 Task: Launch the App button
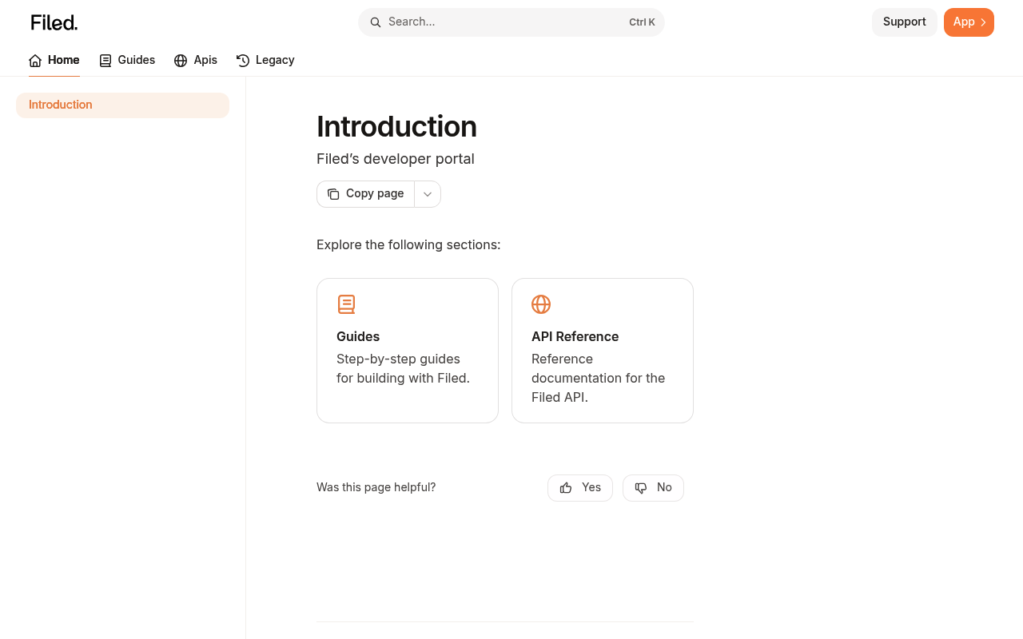(x=969, y=22)
